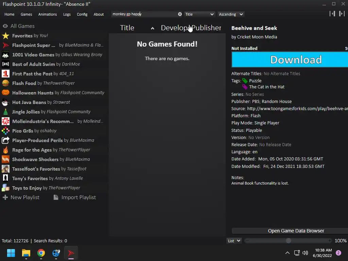The image size is (348, 261).
Task: Click the 1001 Video Games invader icon
Action: click(5, 55)
